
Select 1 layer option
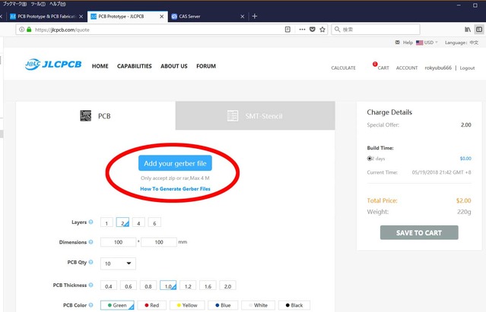(106, 222)
